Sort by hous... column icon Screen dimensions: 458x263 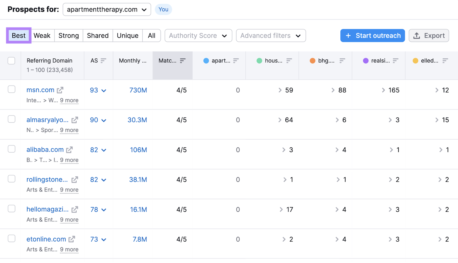tap(289, 61)
